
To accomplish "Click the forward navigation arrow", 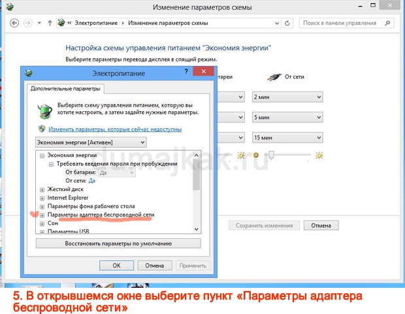I will 28,23.
